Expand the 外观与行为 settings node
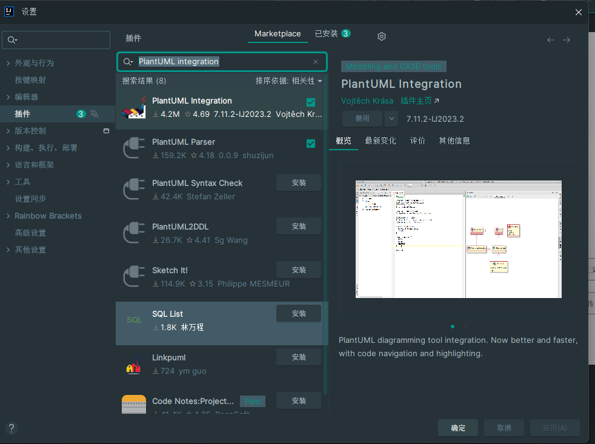 click(8, 63)
